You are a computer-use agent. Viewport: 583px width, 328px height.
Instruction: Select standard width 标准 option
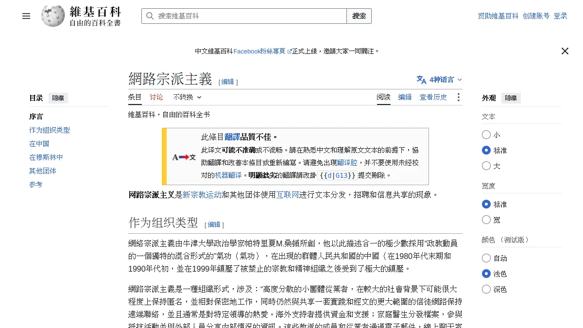click(486, 204)
